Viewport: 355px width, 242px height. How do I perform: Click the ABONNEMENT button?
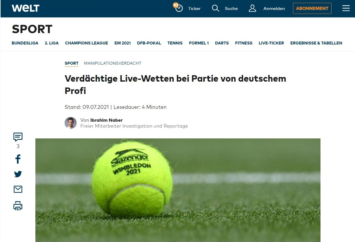[312, 8]
